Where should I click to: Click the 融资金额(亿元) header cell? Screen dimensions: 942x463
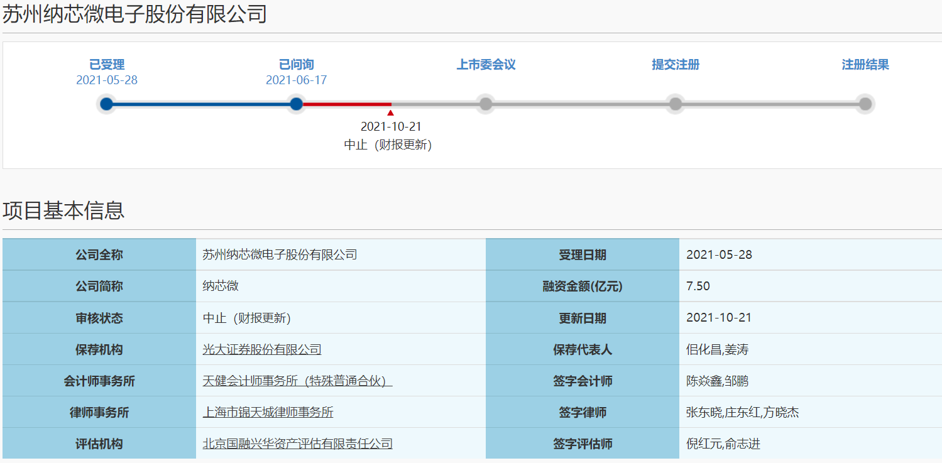(583, 286)
